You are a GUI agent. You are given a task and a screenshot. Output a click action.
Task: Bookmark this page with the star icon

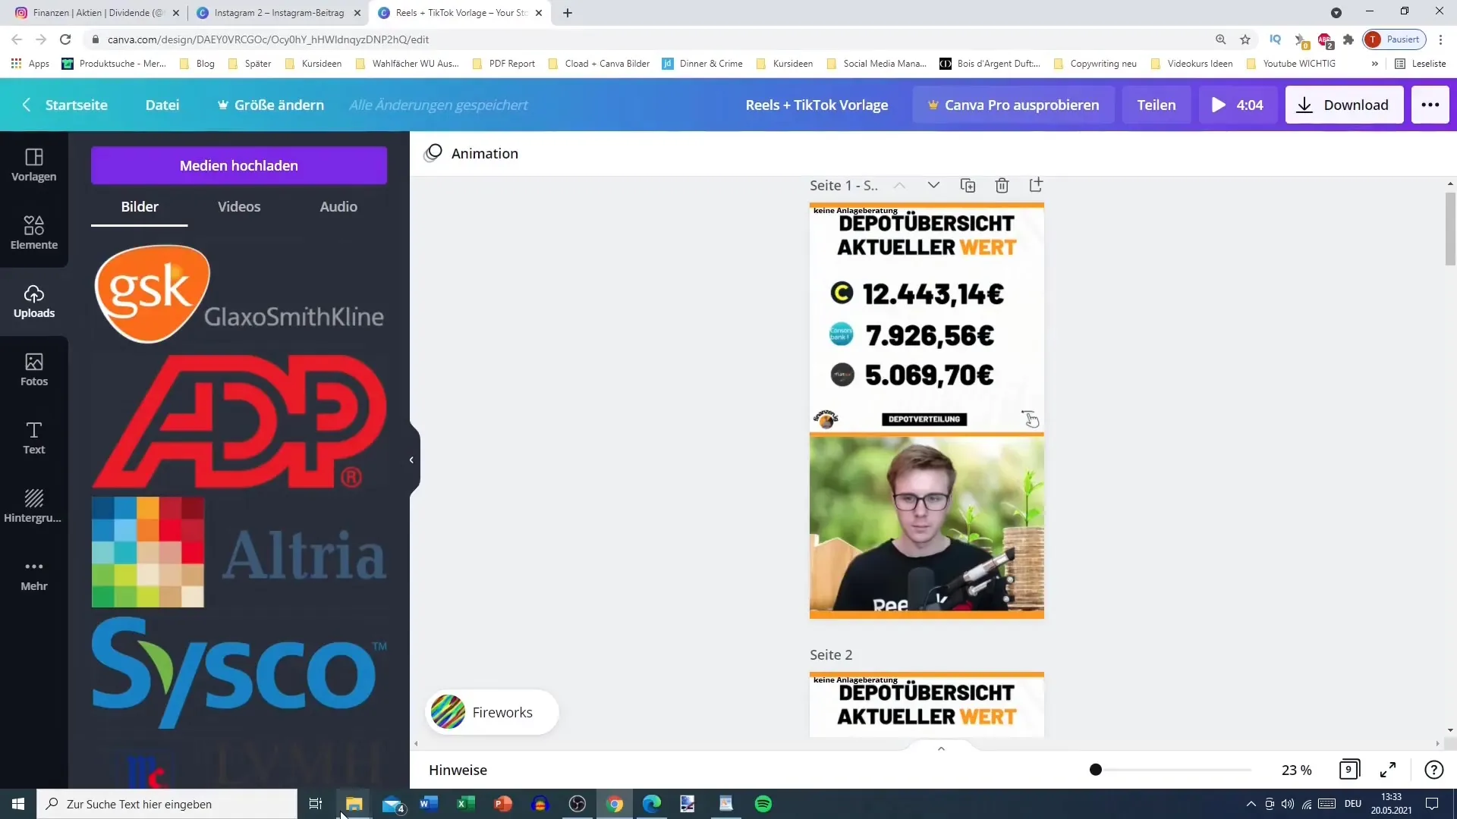coord(1245,39)
